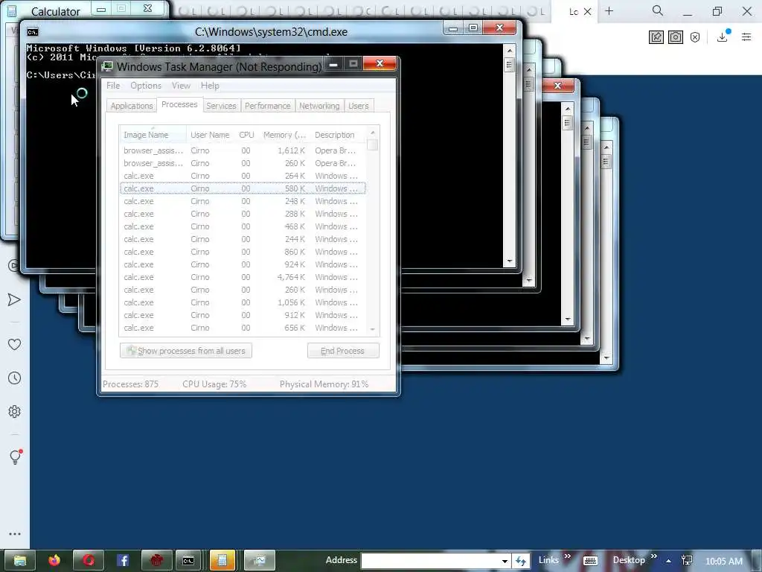Switch to the Processes tab
Viewport: 762px width, 572px height.
179,104
